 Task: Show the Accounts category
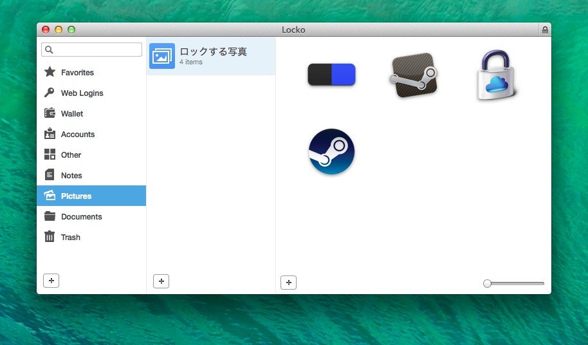(x=78, y=135)
